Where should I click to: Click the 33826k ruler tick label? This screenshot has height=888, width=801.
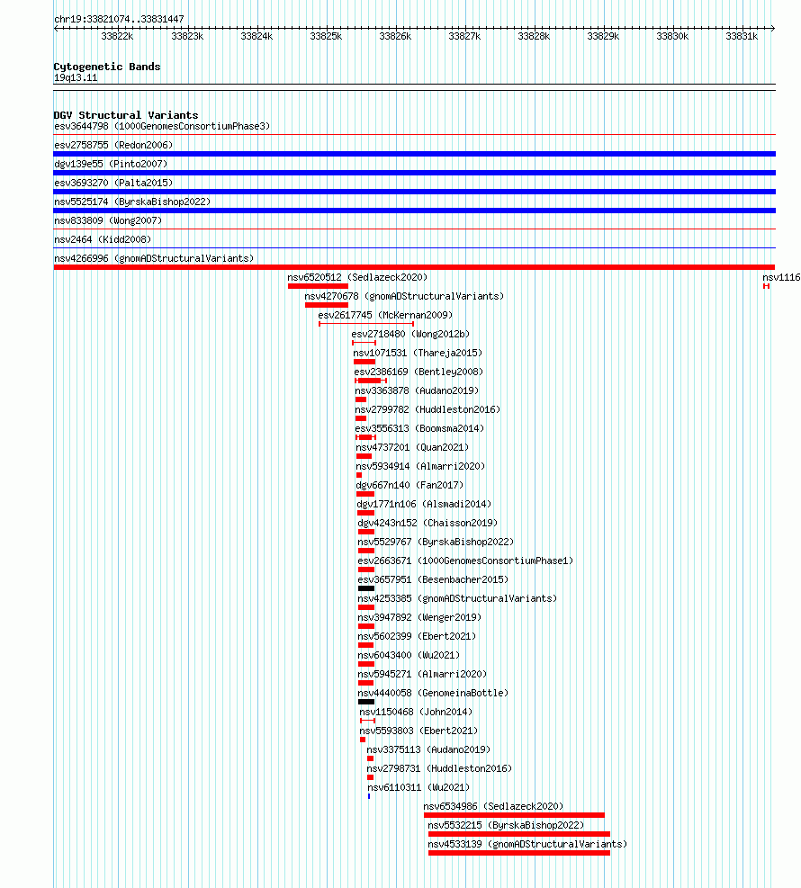click(x=395, y=36)
